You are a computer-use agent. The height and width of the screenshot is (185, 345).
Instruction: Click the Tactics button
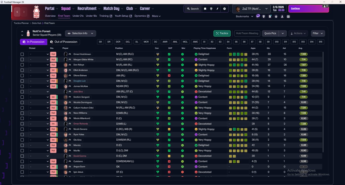tap(222, 33)
